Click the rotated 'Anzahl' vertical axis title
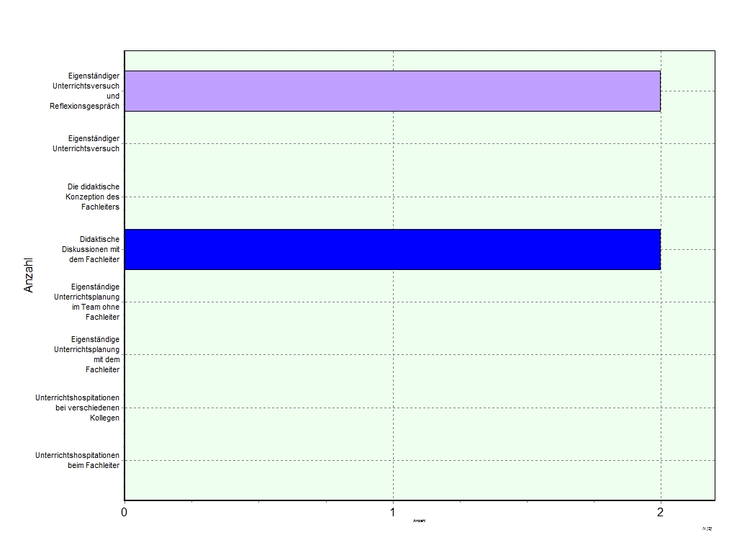 point(30,275)
